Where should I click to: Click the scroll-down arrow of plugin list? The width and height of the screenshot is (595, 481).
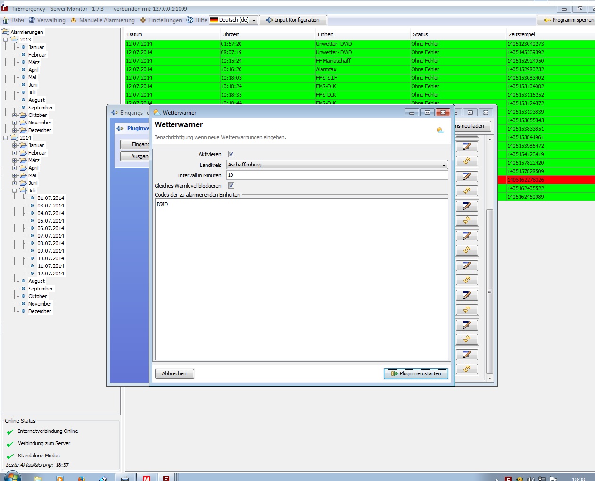point(490,378)
